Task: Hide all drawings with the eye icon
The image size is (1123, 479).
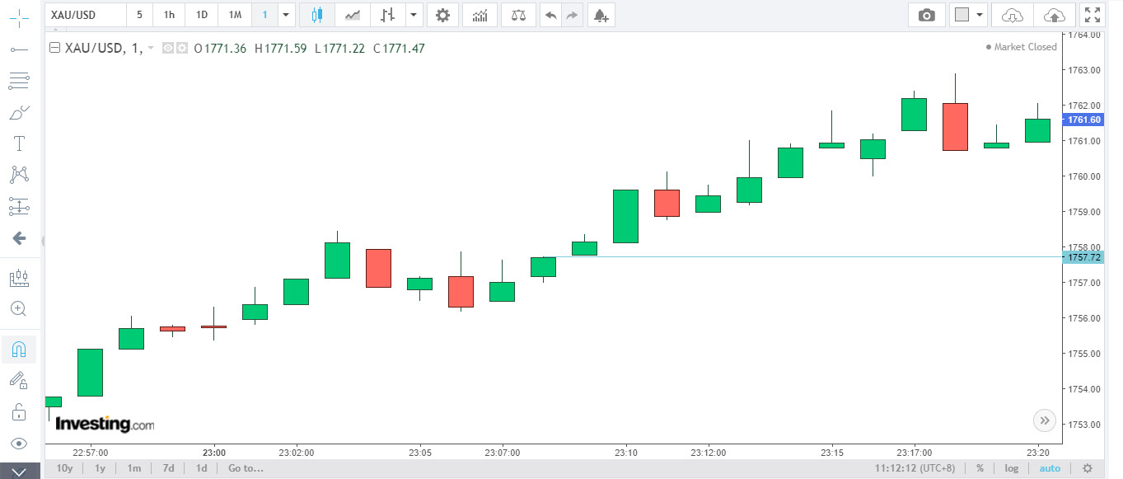Action: click(19, 444)
